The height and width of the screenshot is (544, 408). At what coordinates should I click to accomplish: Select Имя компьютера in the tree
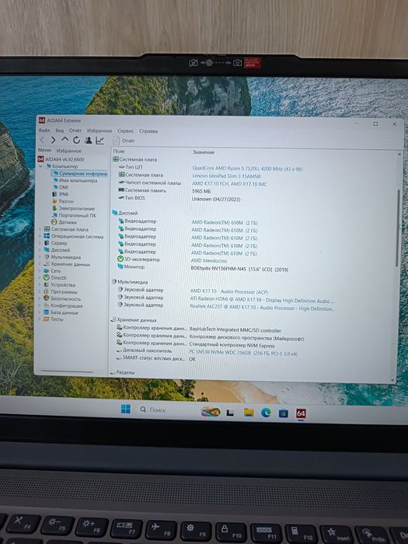tap(75, 180)
